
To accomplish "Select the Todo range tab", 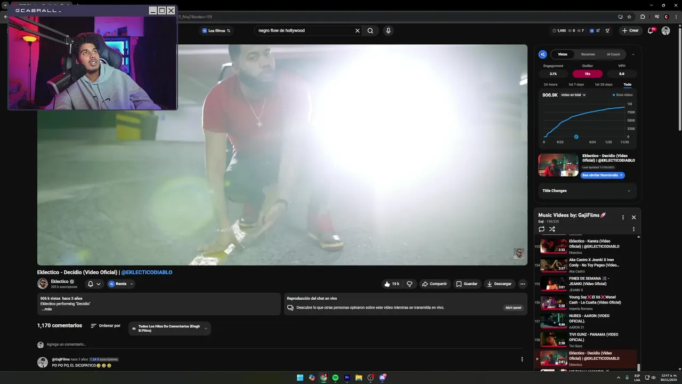I will tap(628, 84).
